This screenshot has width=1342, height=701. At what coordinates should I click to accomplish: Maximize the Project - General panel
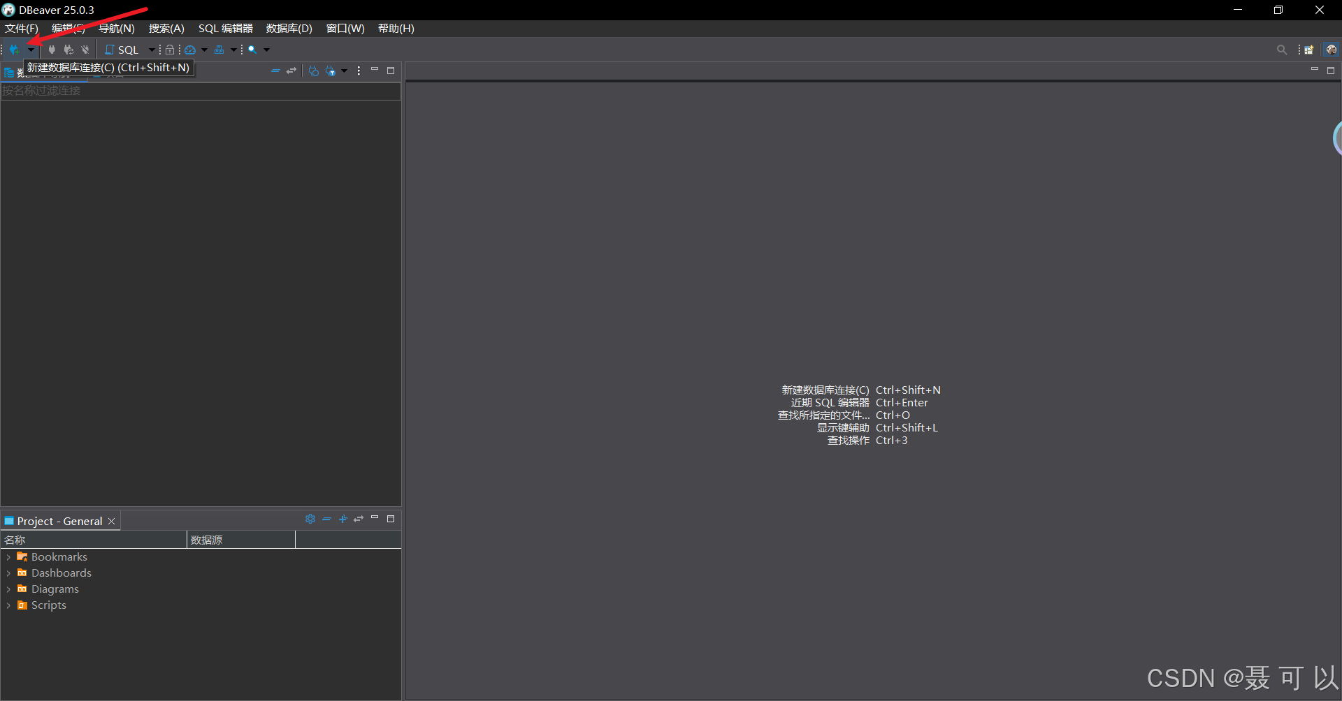391,519
